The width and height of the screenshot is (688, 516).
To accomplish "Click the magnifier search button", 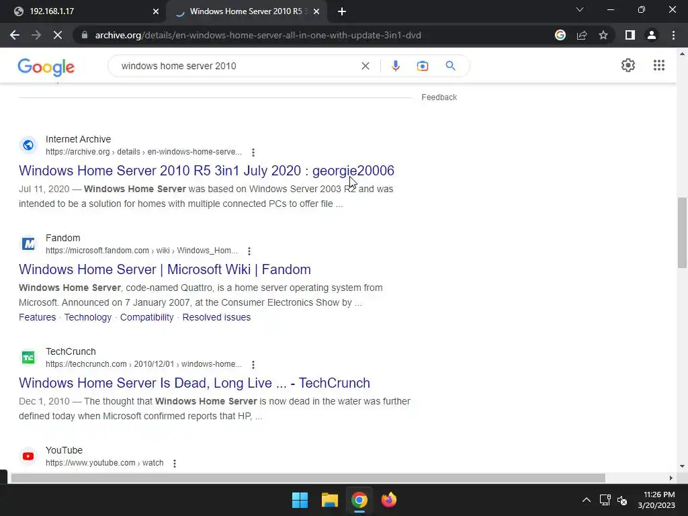I will click(x=450, y=66).
